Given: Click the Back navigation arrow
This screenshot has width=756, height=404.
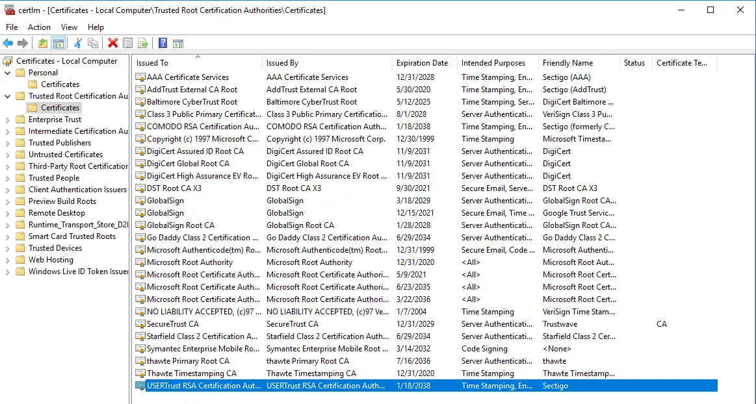Looking at the screenshot, I should pyautogui.click(x=8, y=44).
